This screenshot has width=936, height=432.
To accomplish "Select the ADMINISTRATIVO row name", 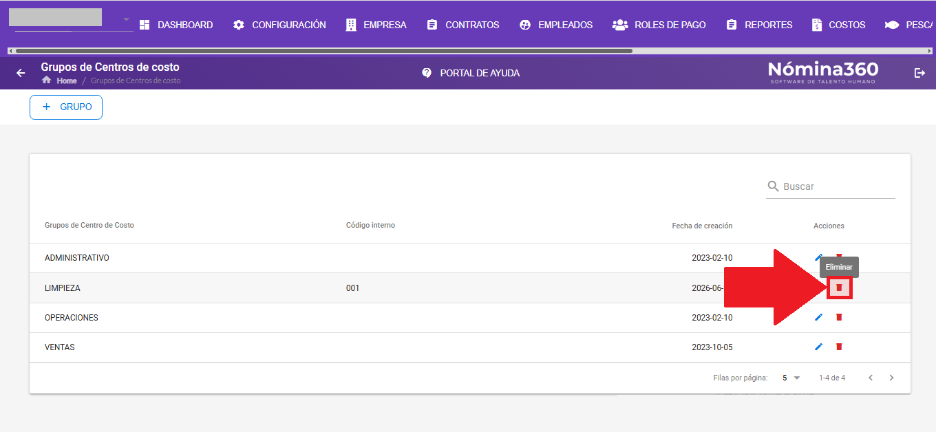I will 77,258.
